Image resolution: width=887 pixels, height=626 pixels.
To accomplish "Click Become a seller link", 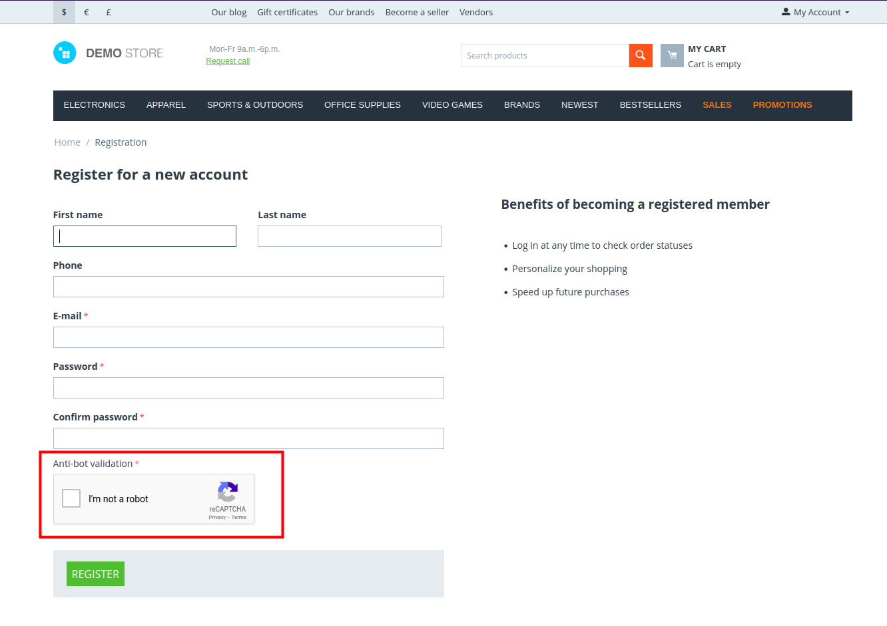I will 417,12.
